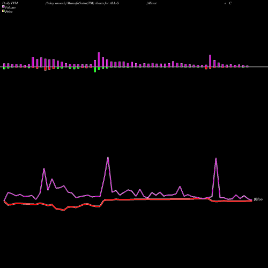The image size is (268, 268).
Task: Click the red-green Price legend swatch
Action: tap(3, 11)
